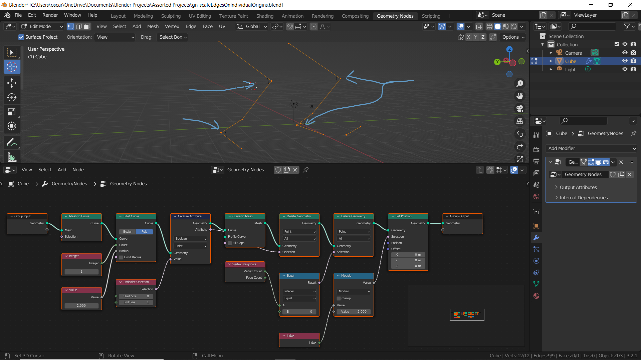Viewport: 641px width, 360px height.
Task: Toggle X axis mirror button
Action: [468, 37]
